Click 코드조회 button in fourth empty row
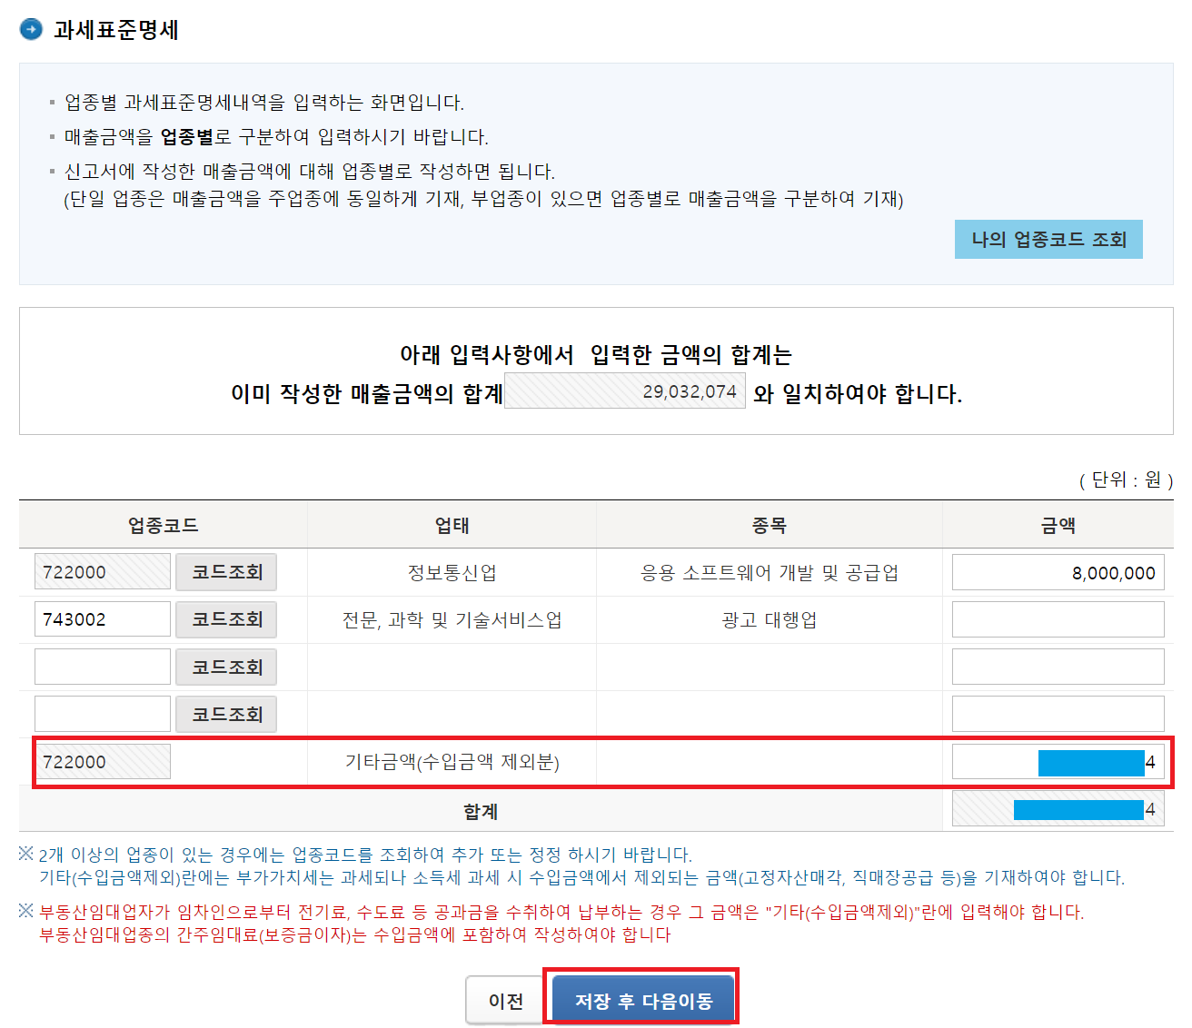The image size is (1192, 1028). [x=226, y=714]
